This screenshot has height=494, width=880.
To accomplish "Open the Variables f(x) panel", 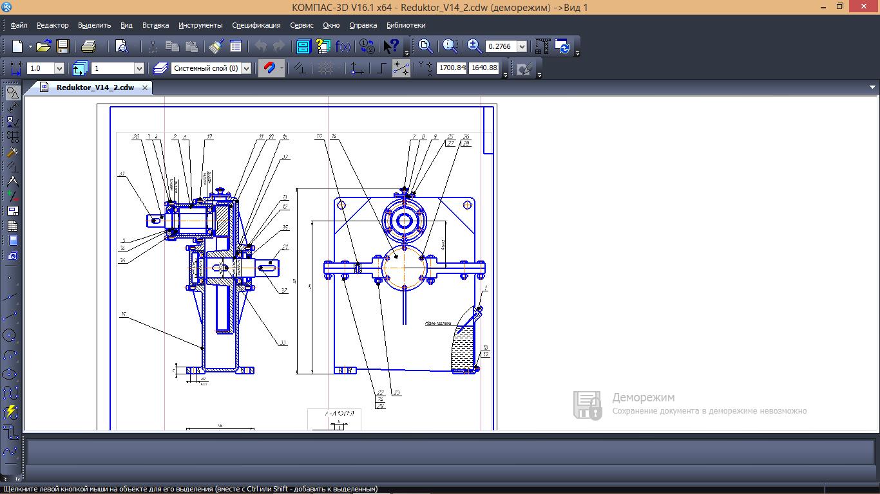I will tap(344, 46).
